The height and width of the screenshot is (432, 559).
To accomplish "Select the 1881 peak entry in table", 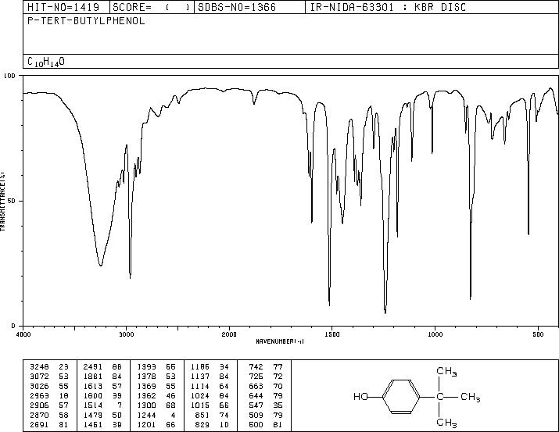I will click(x=102, y=376).
